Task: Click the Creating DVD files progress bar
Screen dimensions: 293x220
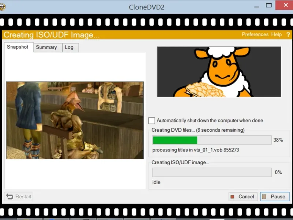Action: point(212,140)
